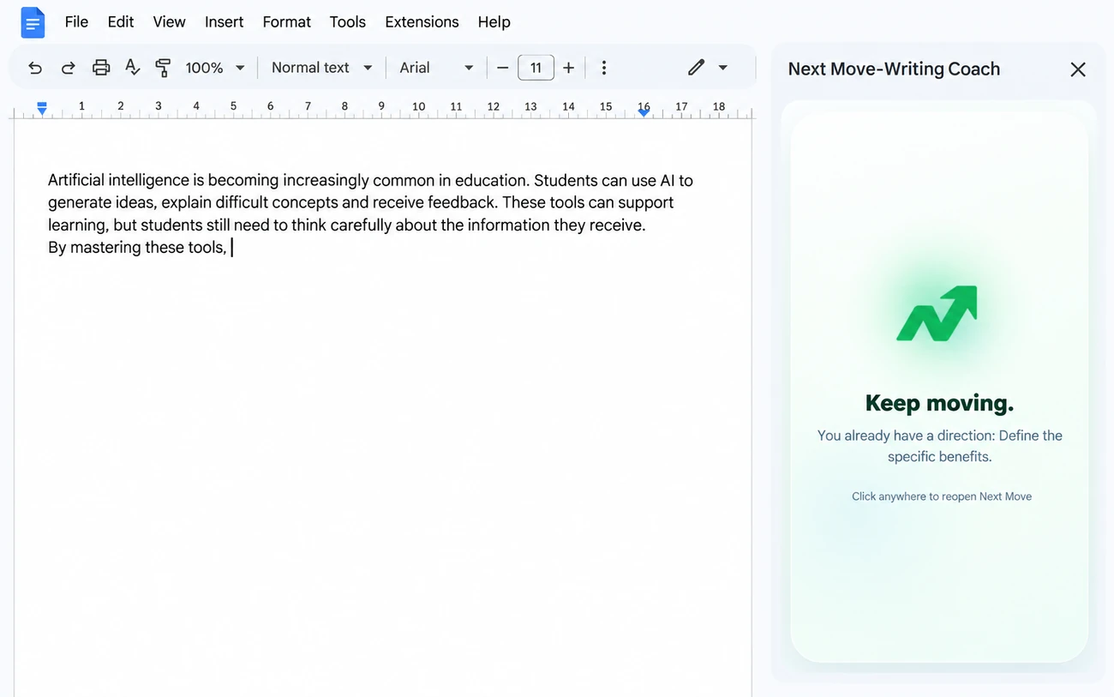Open the Insert menu
1114x697 pixels.
tap(224, 22)
